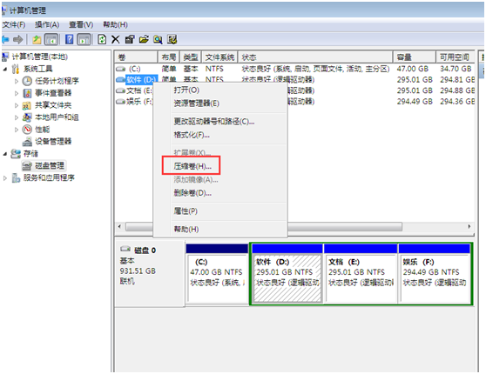
Task: Expand the 任务计划程序 node arrow
Action: point(17,82)
